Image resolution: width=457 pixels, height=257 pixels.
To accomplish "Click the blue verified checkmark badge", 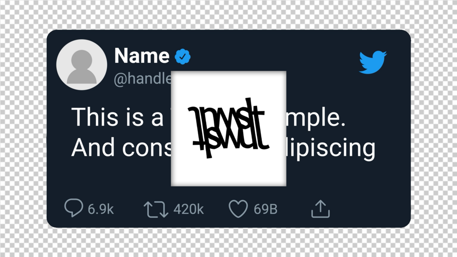I will pos(183,57).
